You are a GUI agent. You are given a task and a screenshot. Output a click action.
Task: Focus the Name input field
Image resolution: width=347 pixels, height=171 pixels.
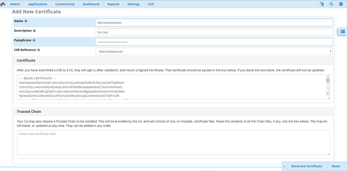tap(214, 22)
